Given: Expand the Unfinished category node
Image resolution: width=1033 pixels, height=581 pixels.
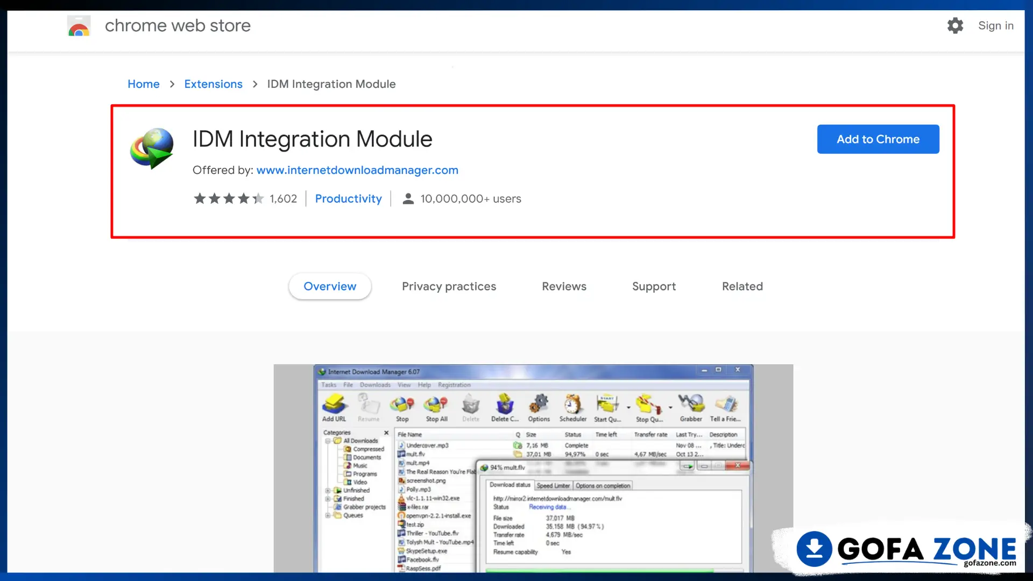Looking at the screenshot, I should (328, 491).
